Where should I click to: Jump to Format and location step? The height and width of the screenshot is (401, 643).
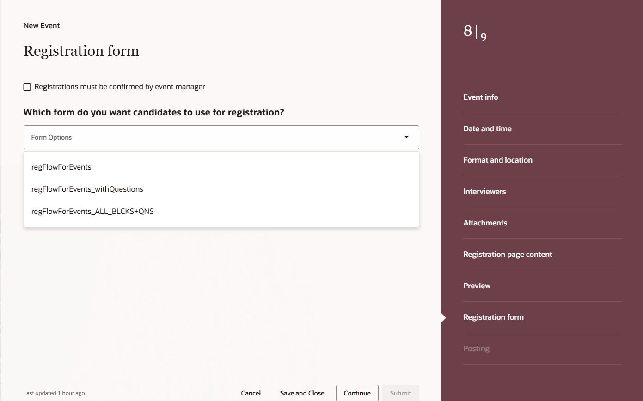pos(498,160)
